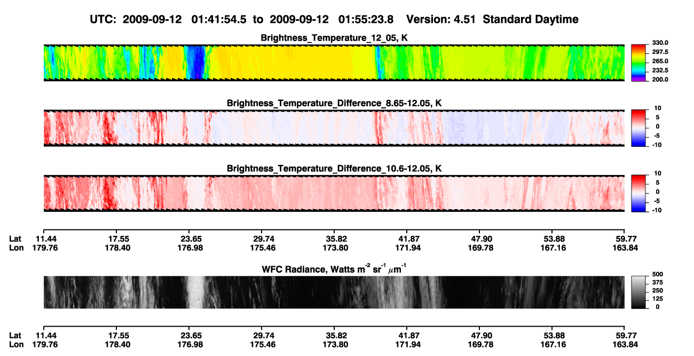Viewport: 694px width, 356px height.
Task: Click the red-blue colorbar of the 10.6-12.05 difference
Action: [638, 193]
